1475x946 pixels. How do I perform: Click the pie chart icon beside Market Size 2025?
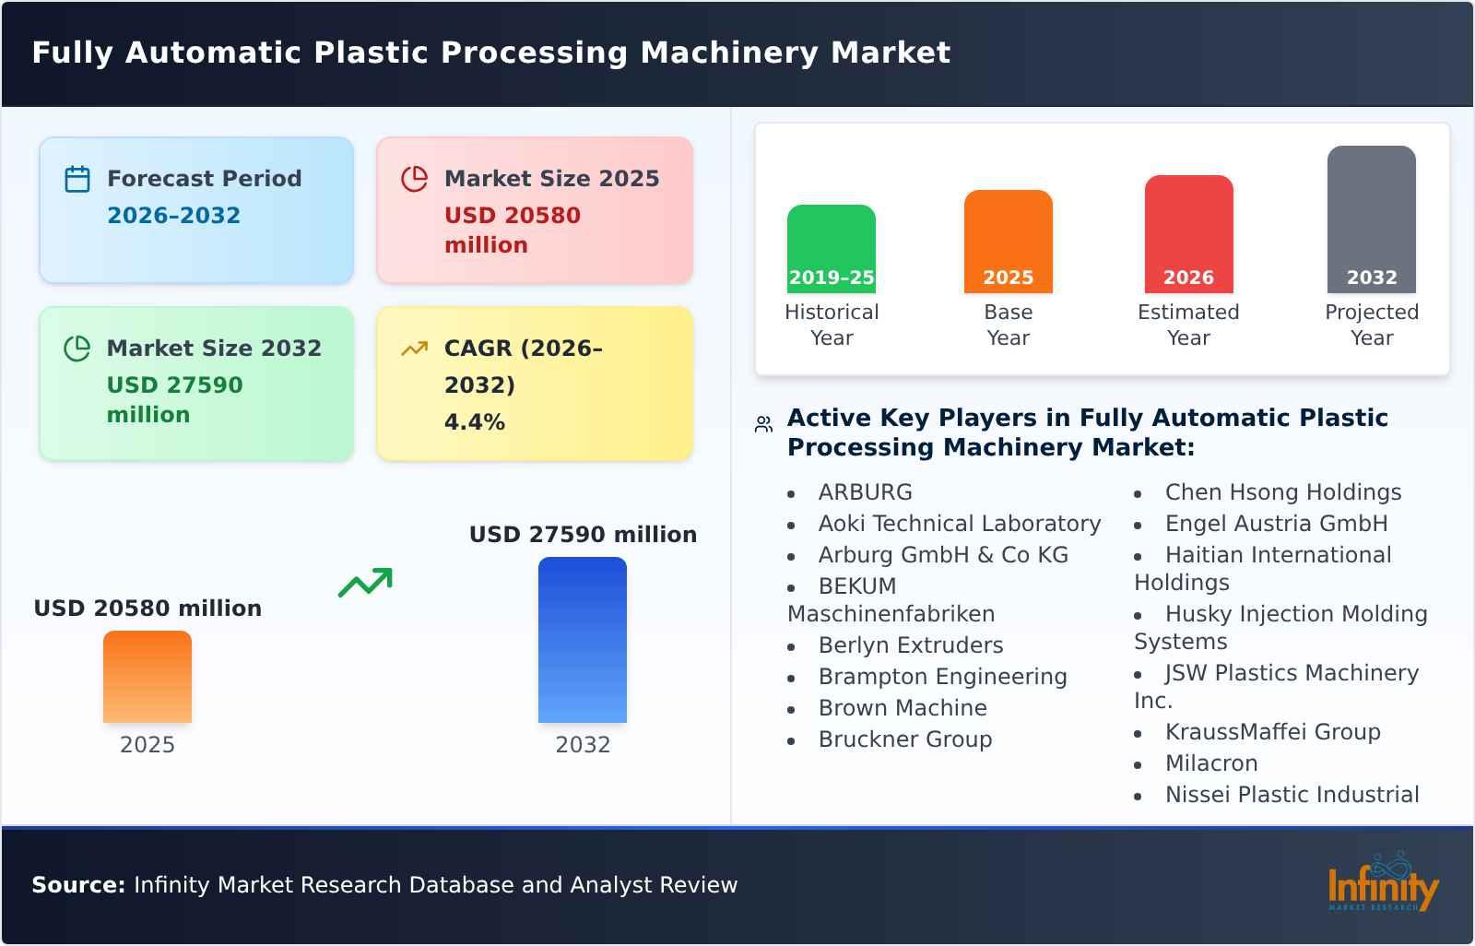coord(415,179)
